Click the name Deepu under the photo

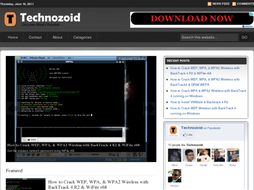pyautogui.click(x=189, y=165)
